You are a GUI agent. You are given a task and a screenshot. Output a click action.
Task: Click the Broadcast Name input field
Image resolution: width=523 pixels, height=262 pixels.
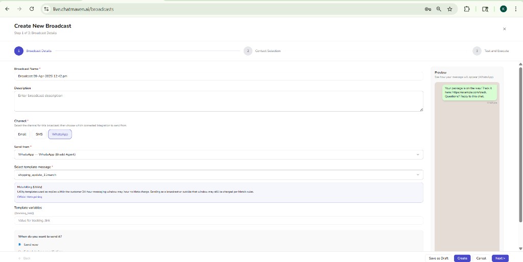[x=219, y=76]
